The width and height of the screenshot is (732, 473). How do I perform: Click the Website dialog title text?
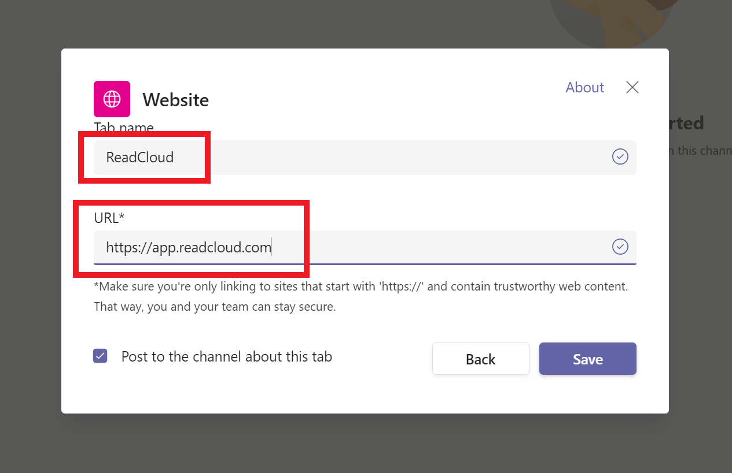coord(175,99)
